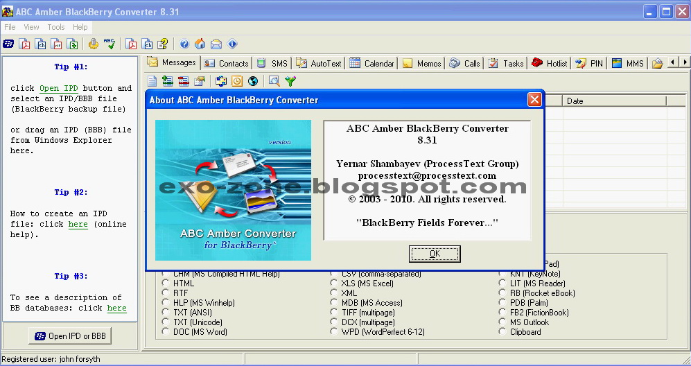Select the HTML output format radio button
This screenshot has height=366, width=691.
tap(165, 284)
